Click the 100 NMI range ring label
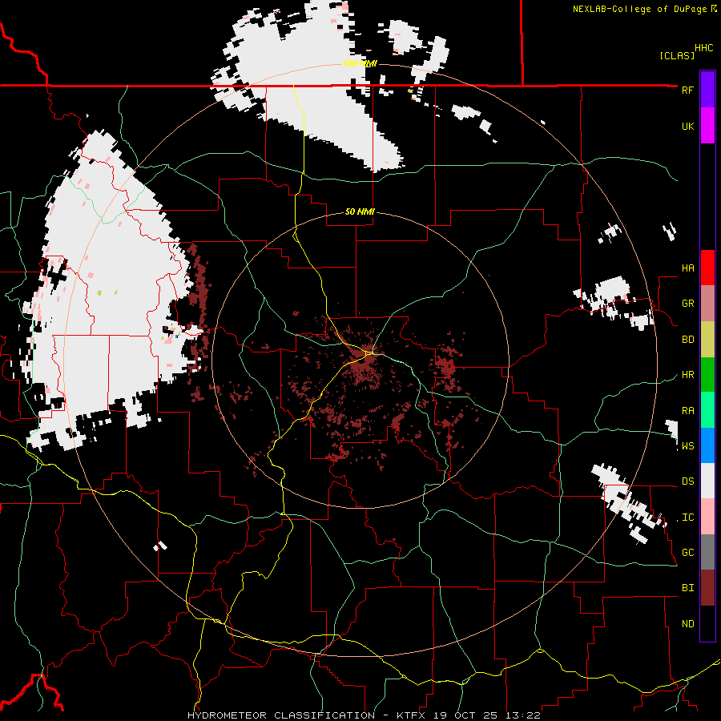The image size is (721, 721). coord(360,63)
